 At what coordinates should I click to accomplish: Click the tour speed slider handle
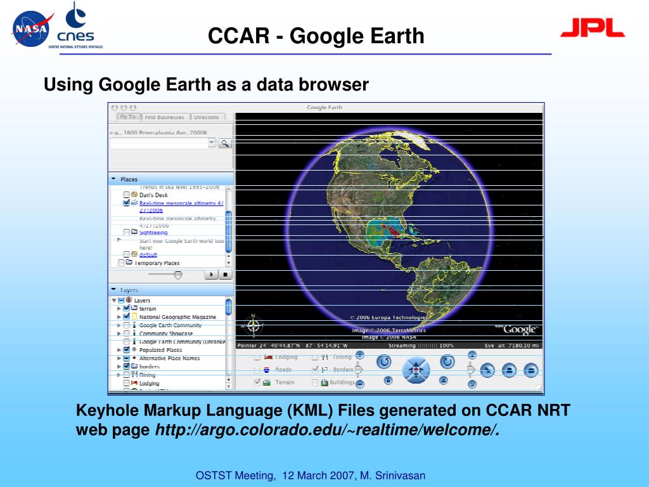click(178, 275)
